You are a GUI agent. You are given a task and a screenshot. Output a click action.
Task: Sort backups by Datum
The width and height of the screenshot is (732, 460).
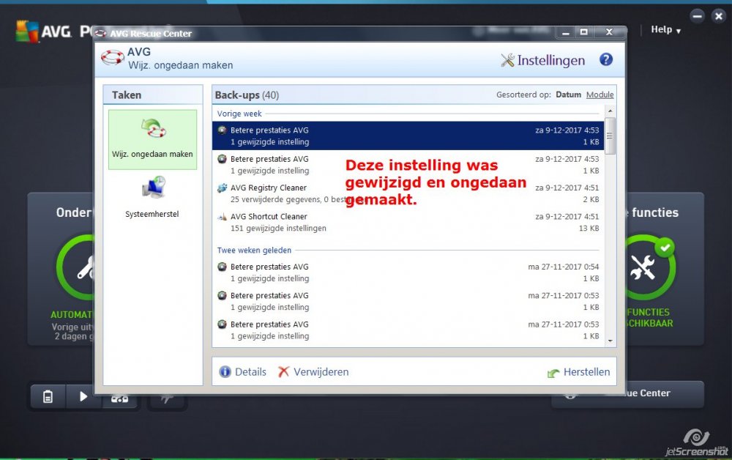pos(568,94)
